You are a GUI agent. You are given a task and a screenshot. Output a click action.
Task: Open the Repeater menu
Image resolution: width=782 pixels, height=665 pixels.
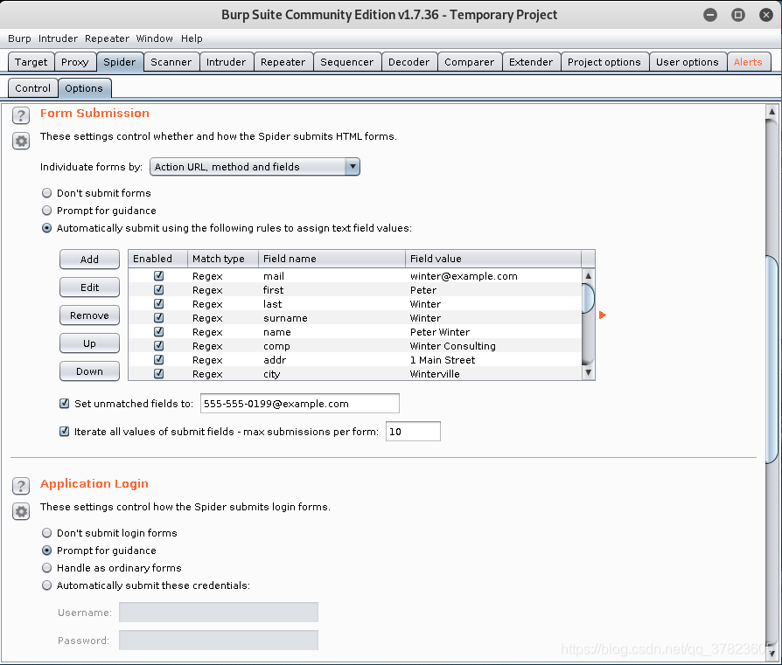click(x=107, y=38)
